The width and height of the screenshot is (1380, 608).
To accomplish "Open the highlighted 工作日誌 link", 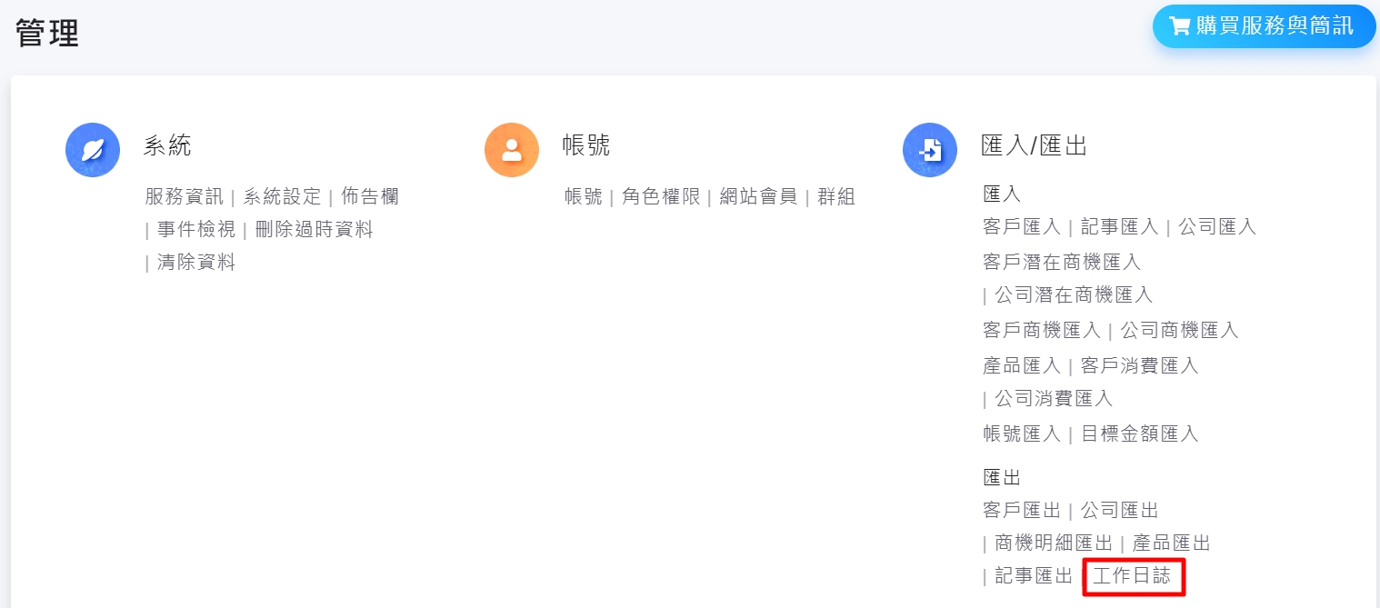I will pyautogui.click(x=1133, y=576).
